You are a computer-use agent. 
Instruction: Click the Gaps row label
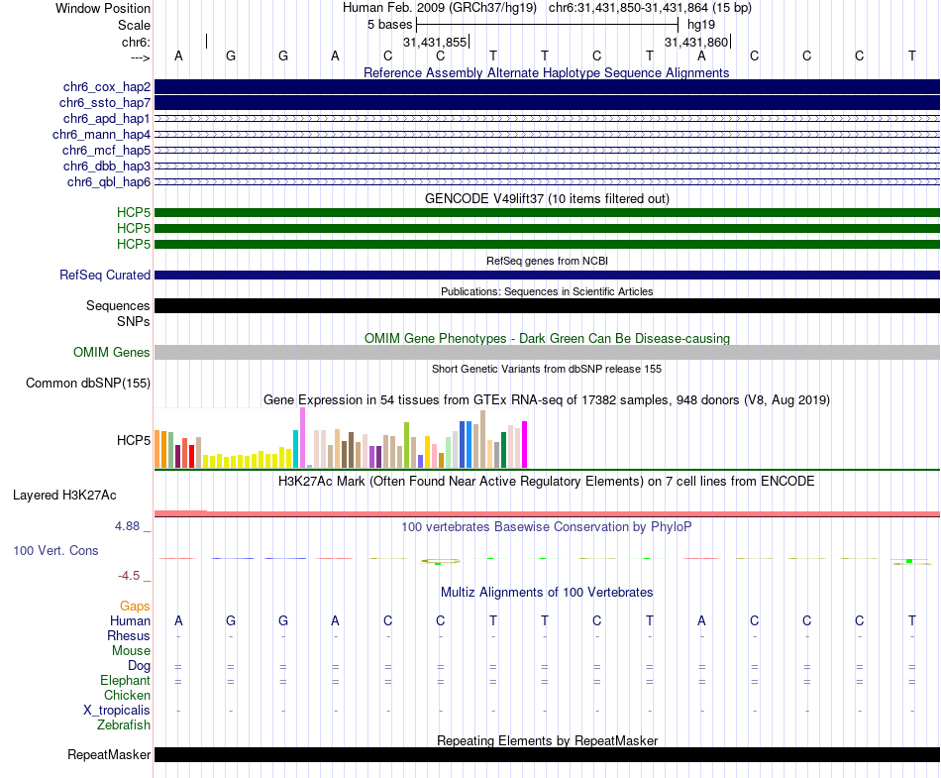(135, 606)
